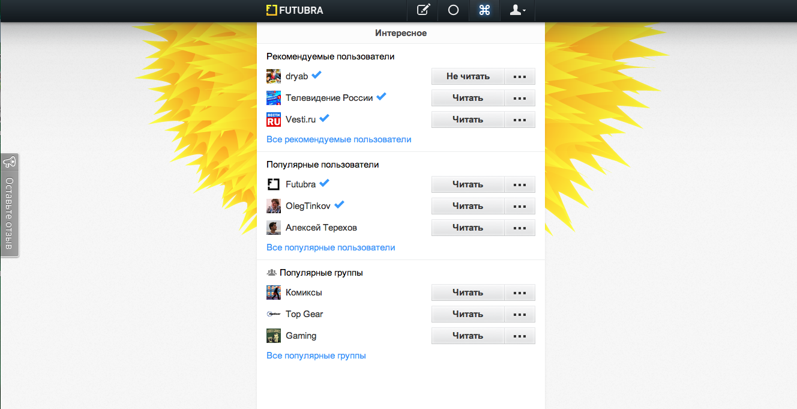Follow OlegTinkov with Читать button
The image size is (797, 409).
[468, 206]
